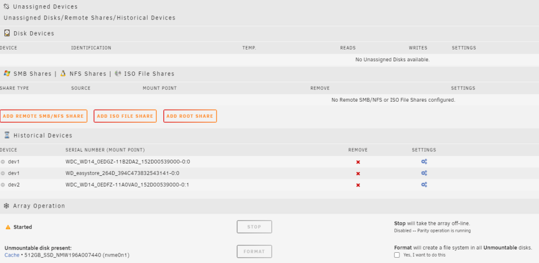Open settings for WDC_WD14_0EDFZ device
This screenshot has width=539, height=263.
point(424,184)
